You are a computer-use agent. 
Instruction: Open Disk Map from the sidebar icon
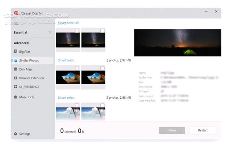point(16,69)
